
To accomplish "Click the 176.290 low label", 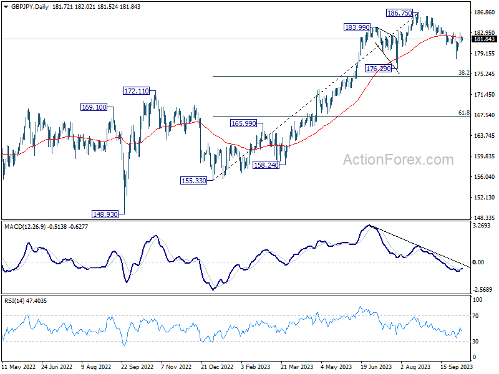I will 378,69.
